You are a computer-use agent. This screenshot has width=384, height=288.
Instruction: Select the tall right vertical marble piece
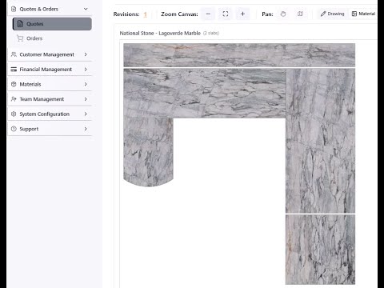tap(320, 141)
